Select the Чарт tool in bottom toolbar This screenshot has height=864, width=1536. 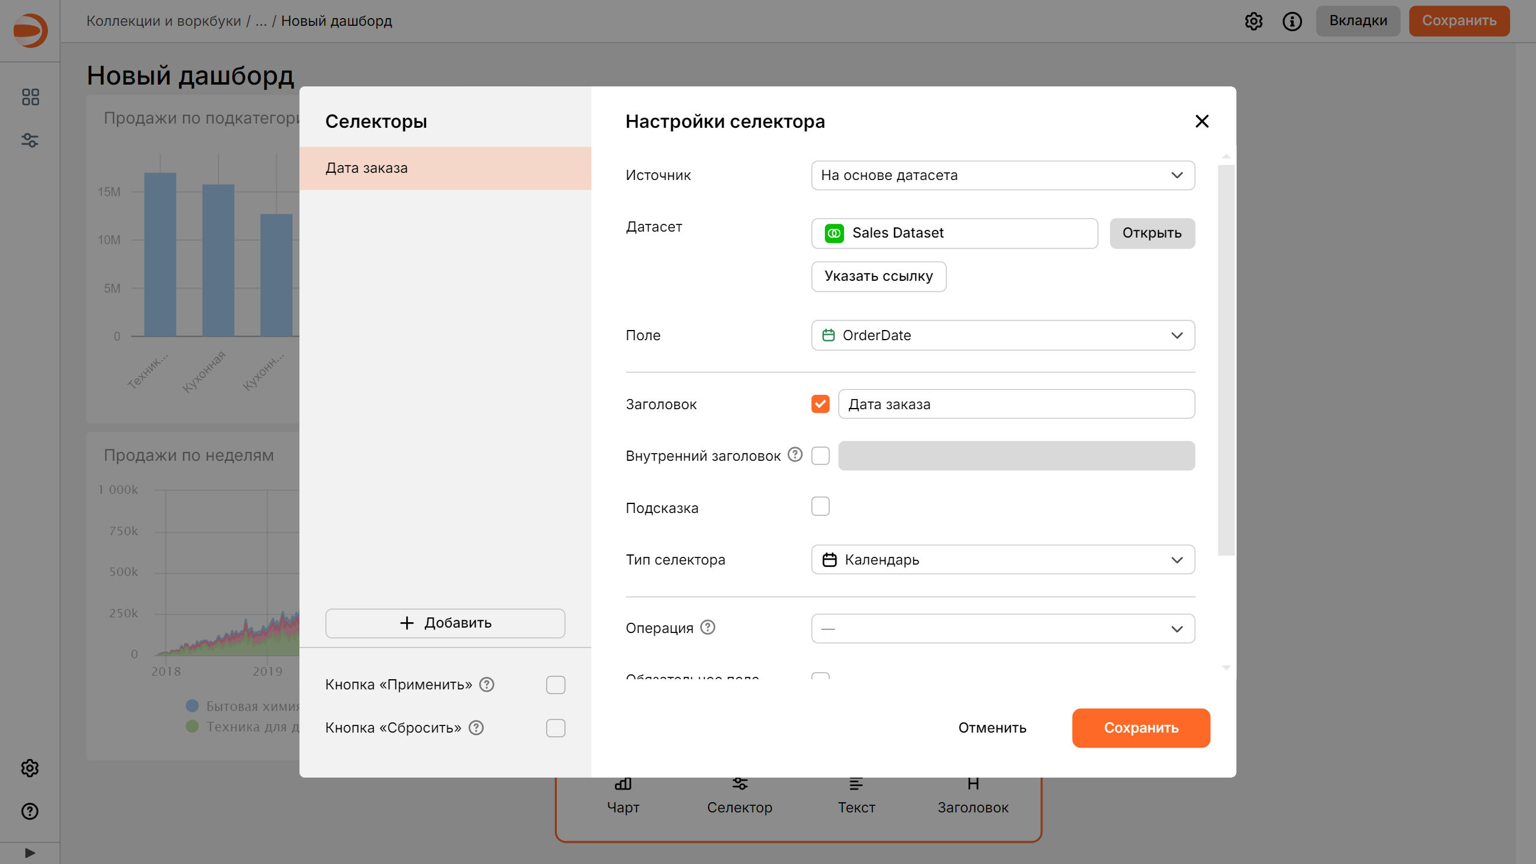click(x=623, y=795)
